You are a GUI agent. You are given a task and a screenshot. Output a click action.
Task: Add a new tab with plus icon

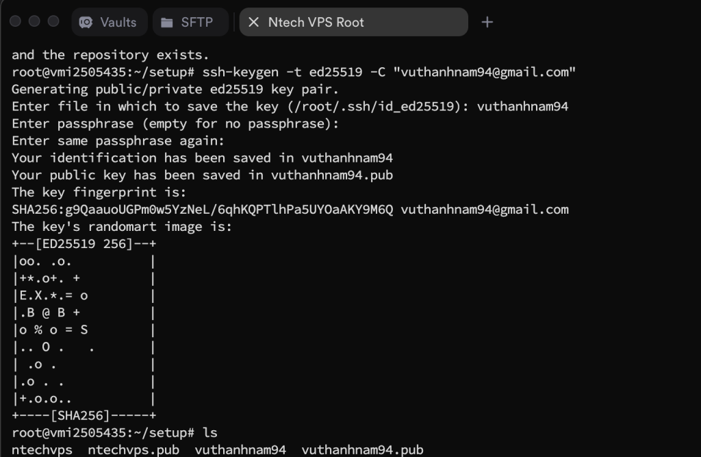(487, 22)
